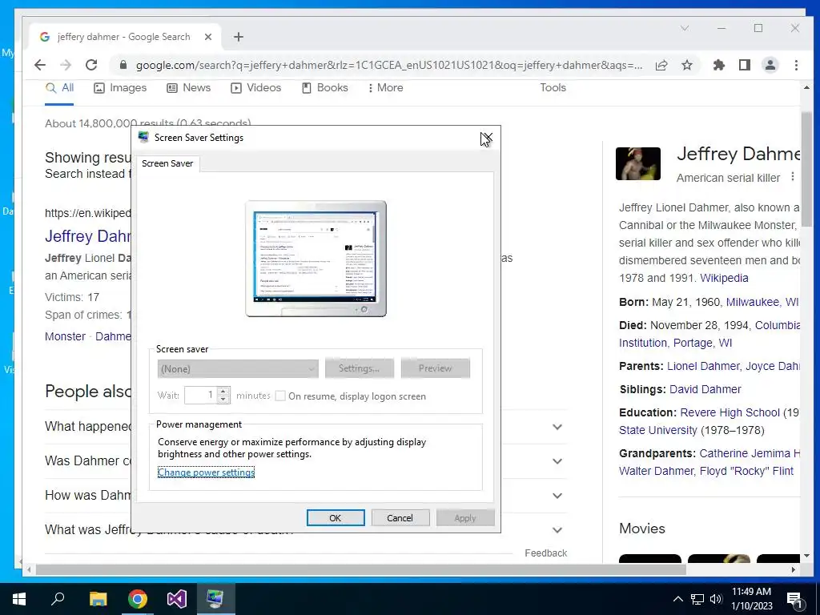Viewport: 820px width, 615px height.
Task: Open Chrome profile avatar icon
Action: coord(770,65)
